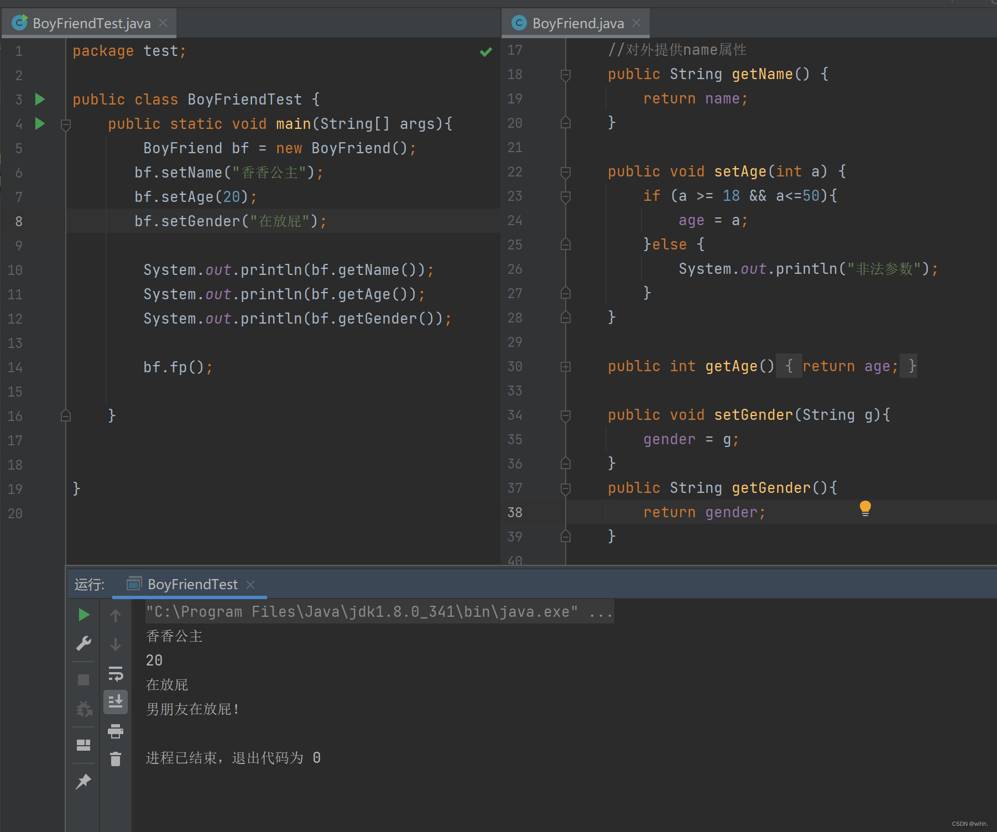Screen dimensions: 997x832
Task: Close the BoyFriendTest run tab
Action: [x=250, y=584]
